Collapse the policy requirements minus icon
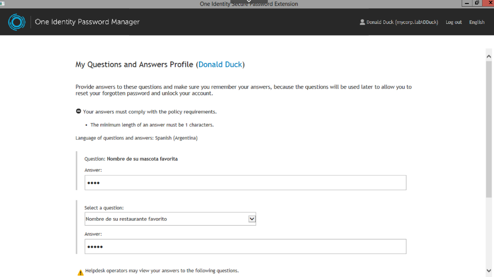The image size is (494, 277). tap(78, 111)
